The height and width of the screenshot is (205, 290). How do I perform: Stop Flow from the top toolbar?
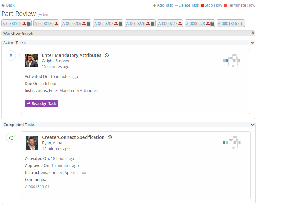(211, 5)
